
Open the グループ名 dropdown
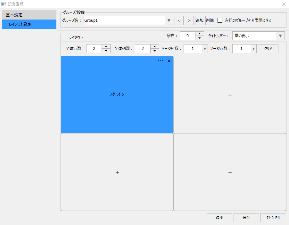[x=169, y=20]
